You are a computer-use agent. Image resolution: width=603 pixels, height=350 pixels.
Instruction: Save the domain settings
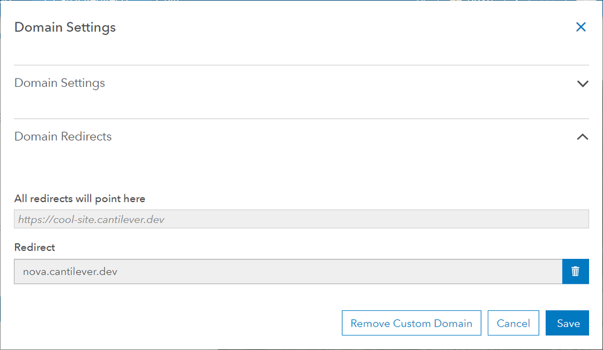568,323
